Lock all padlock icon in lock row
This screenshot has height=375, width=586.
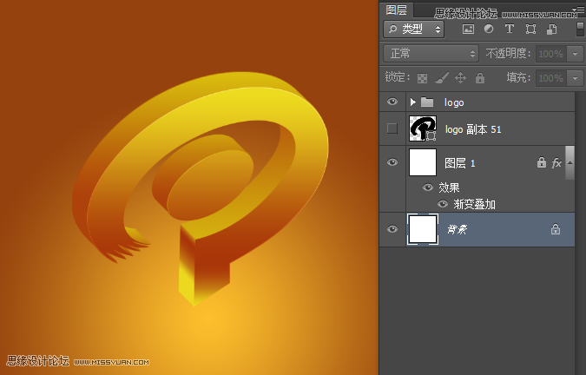pyautogui.click(x=480, y=77)
